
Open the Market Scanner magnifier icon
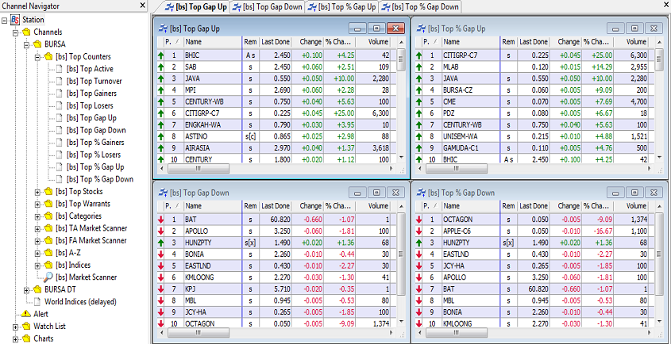click(48, 277)
